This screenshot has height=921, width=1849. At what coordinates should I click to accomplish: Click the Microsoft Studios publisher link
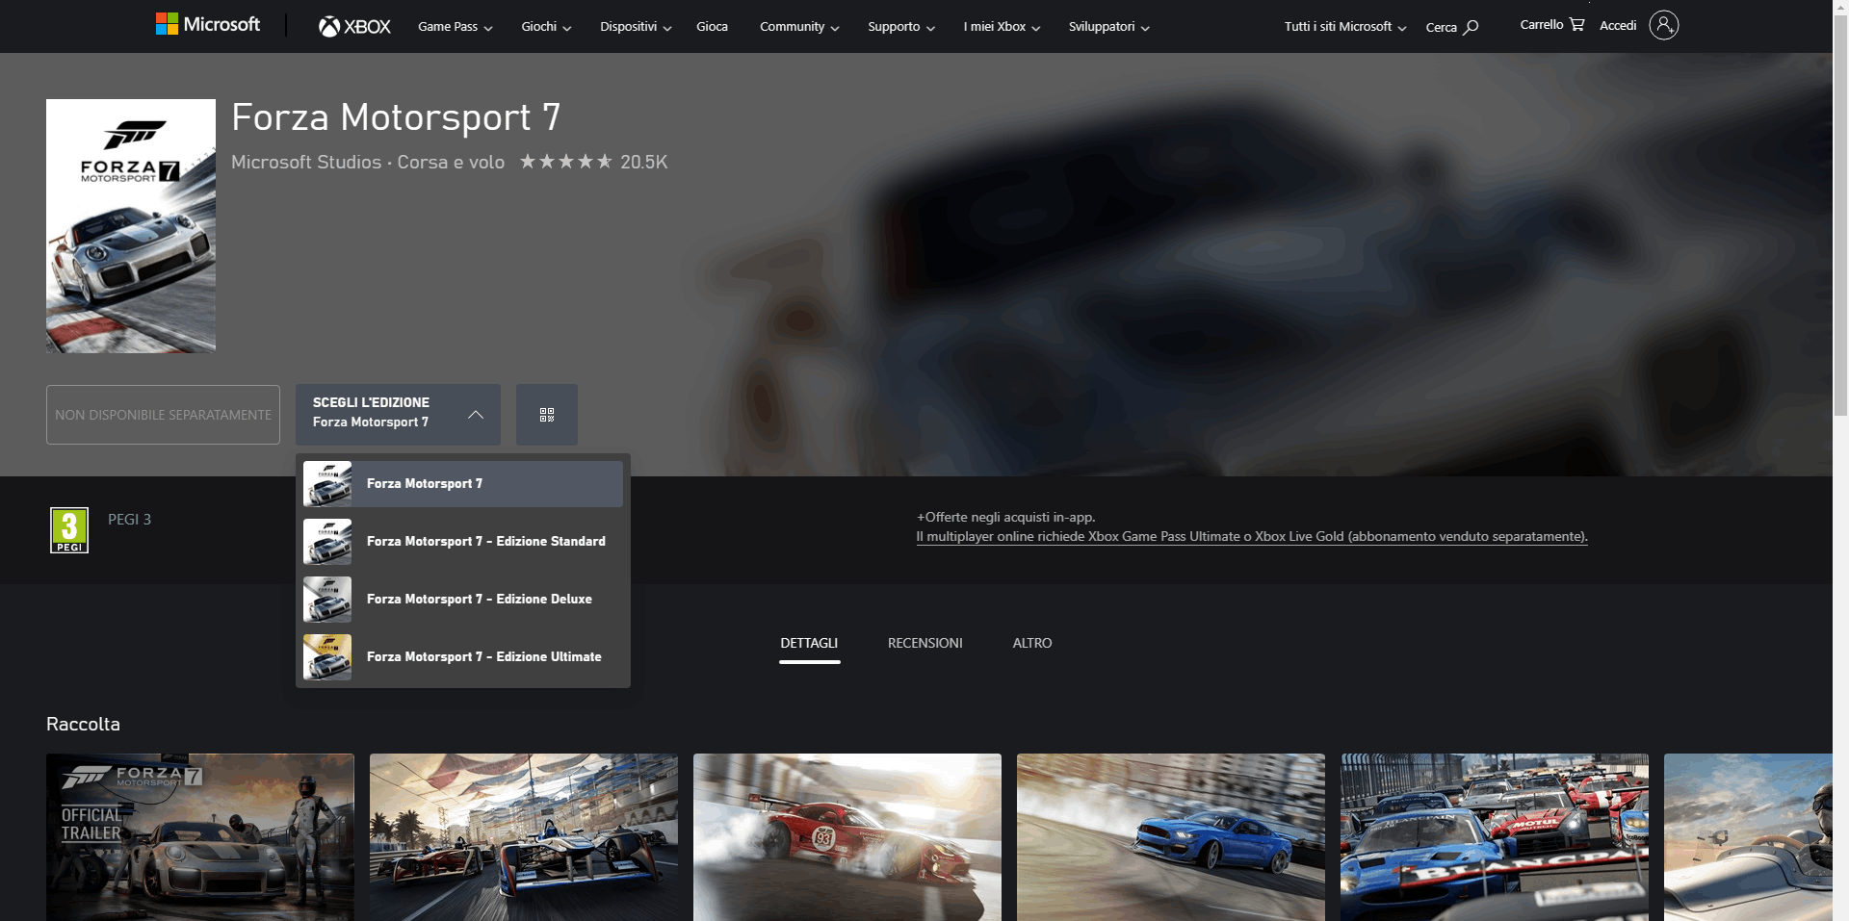tap(306, 162)
